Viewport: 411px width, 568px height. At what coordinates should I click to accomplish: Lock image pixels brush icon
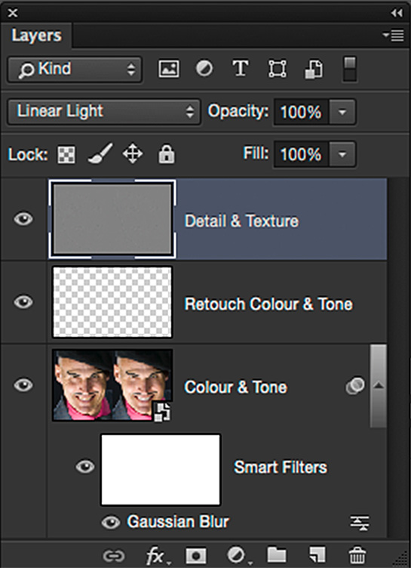click(100, 154)
